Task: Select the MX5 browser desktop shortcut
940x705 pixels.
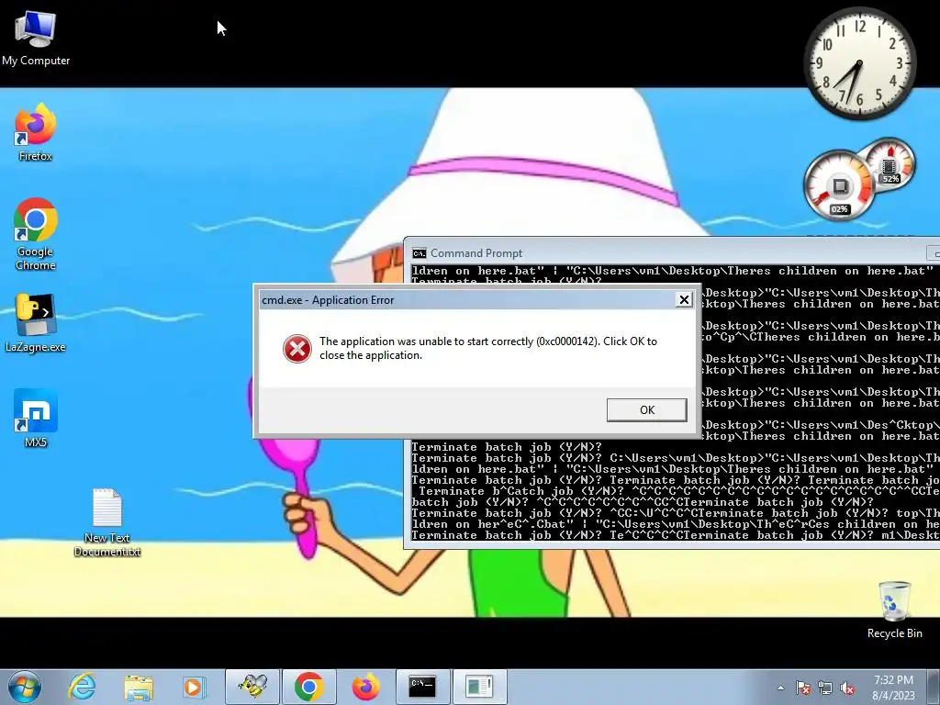Action: [36, 419]
